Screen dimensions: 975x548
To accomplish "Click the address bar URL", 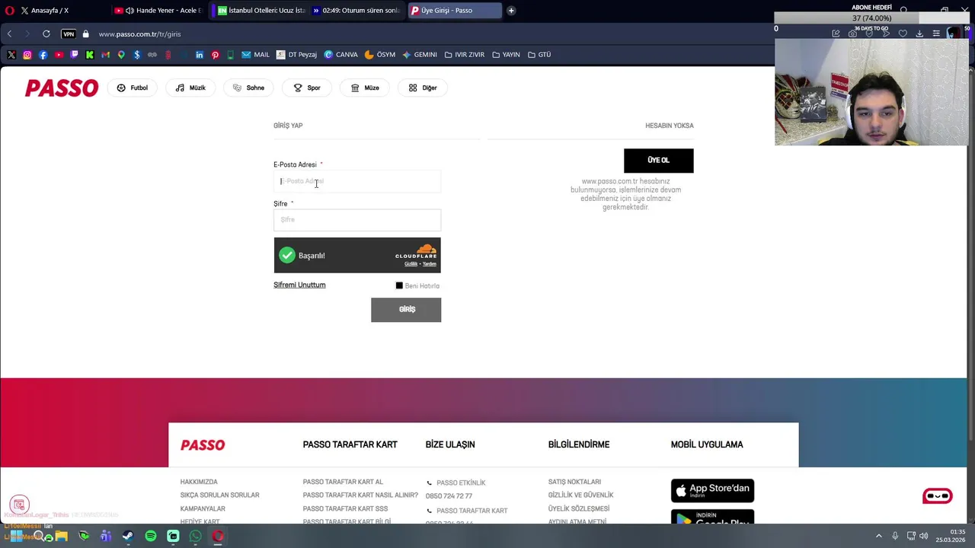I will (x=139, y=34).
